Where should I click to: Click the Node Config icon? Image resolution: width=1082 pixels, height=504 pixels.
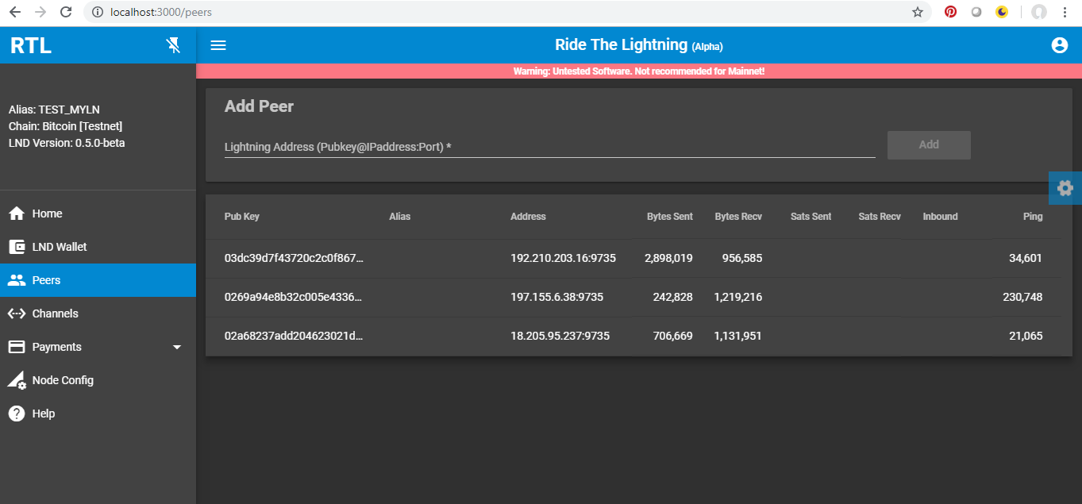pos(17,380)
